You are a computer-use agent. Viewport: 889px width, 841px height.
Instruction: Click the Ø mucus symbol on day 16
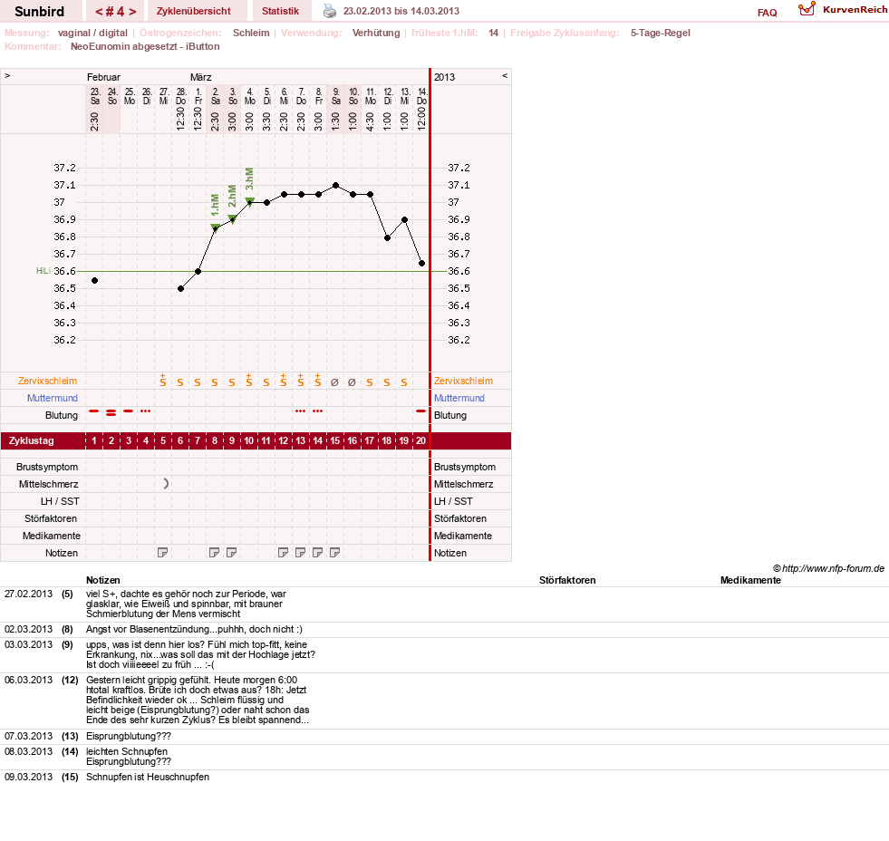[352, 382]
